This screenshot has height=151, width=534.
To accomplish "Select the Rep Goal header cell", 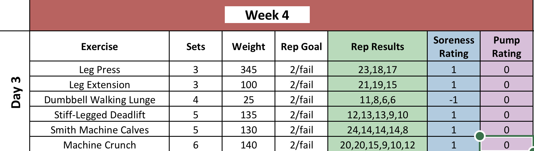I will tap(301, 46).
